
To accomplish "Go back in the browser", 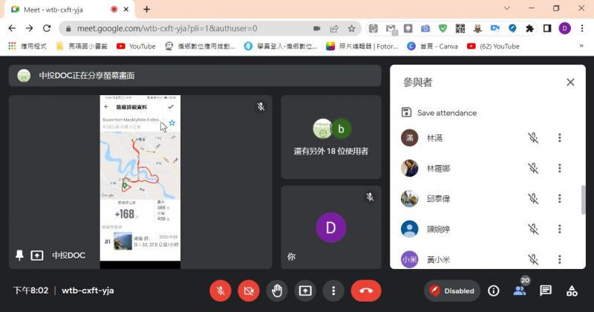I will click(x=12, y=28).
